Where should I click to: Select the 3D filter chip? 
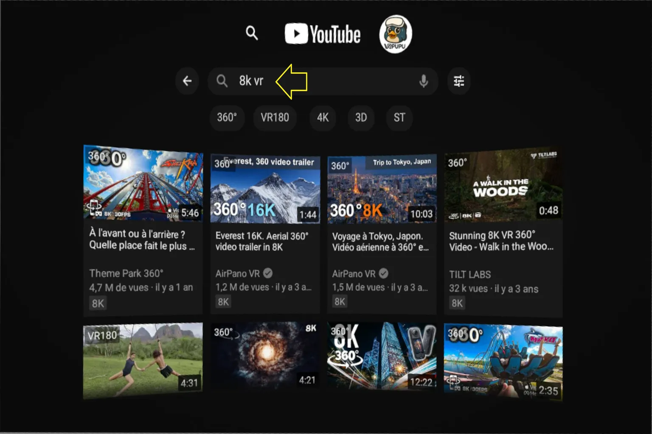tap(361, 117)
